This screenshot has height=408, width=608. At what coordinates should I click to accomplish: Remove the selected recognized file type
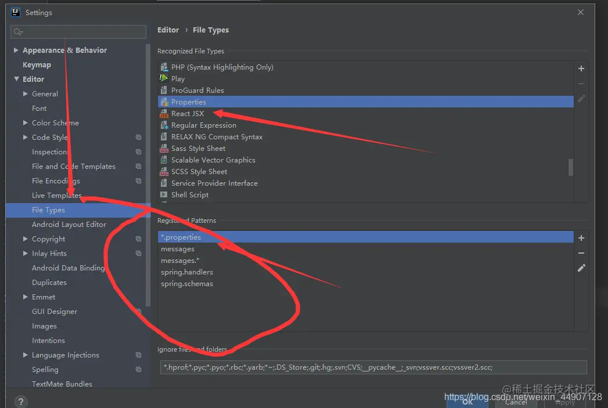pyautogui.click(x=581, y=84)
